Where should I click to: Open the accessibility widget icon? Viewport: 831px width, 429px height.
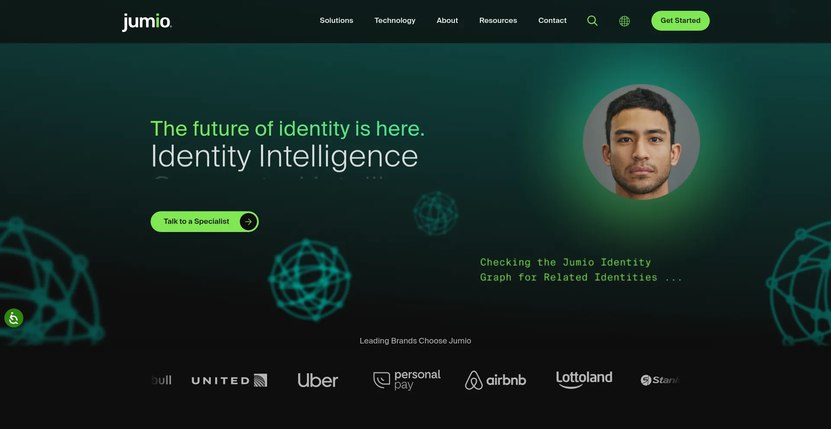coord(14,318)
